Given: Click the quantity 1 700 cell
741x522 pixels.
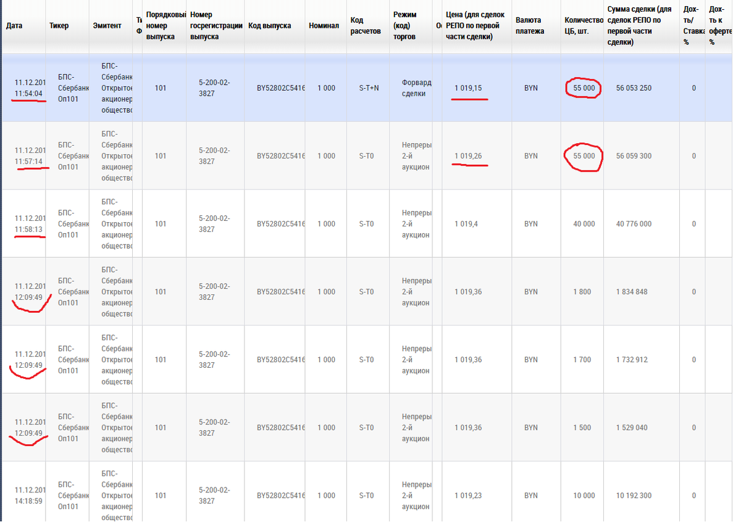Looking at the screenshot, I should 582,360.
